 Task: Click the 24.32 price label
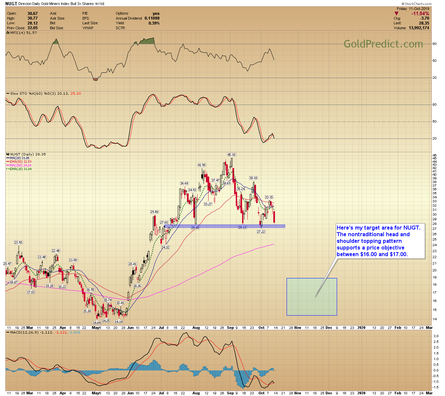[165, 247]
